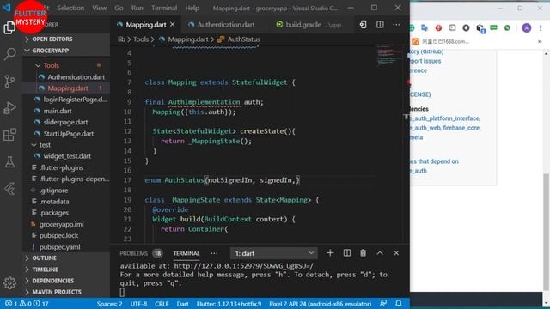
Task: Click Tools in the breadcrumb
Action: (141, 39)
